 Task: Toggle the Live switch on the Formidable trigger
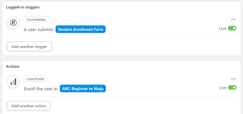click(x=232, y=28)
